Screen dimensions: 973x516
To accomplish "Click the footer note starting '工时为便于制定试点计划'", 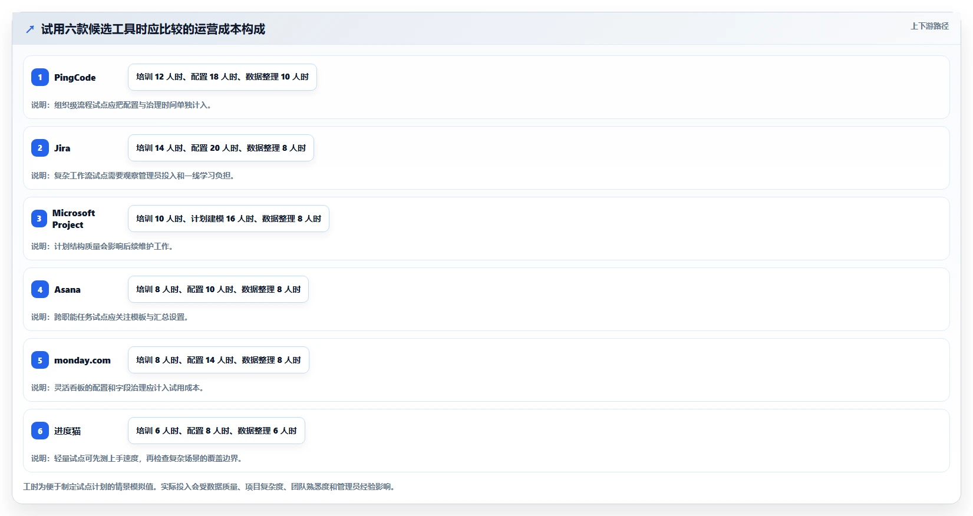I will point(209,487).
